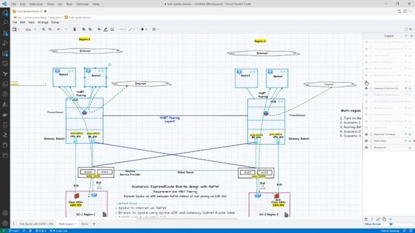
Task: Click the Theme: Kennedy status bar item
Action: [x=390, y=231]
